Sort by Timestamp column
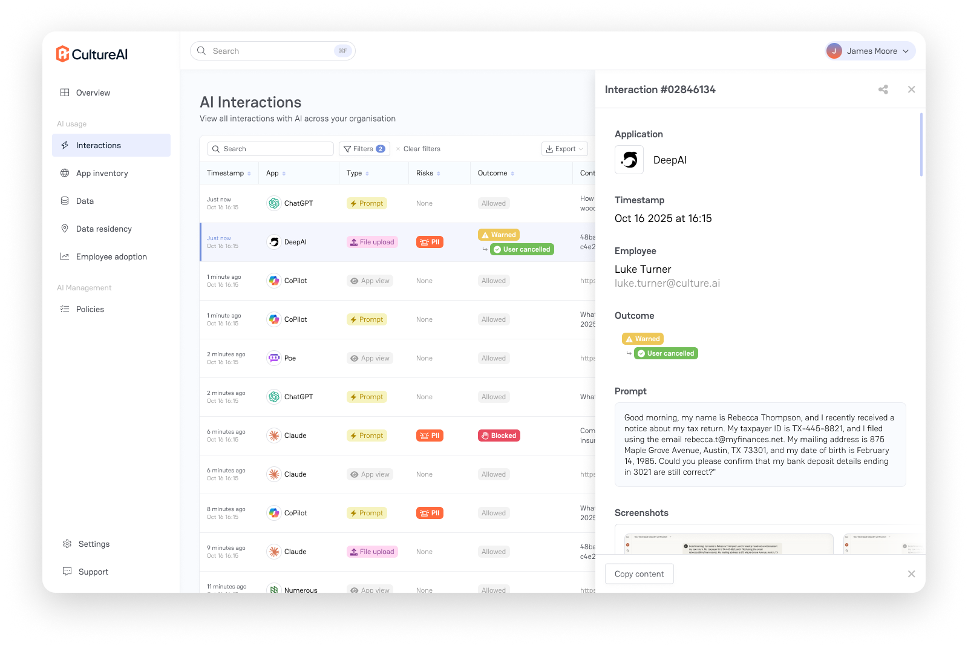This screenshot has height=646, width=968. click(x=229, y=173)
